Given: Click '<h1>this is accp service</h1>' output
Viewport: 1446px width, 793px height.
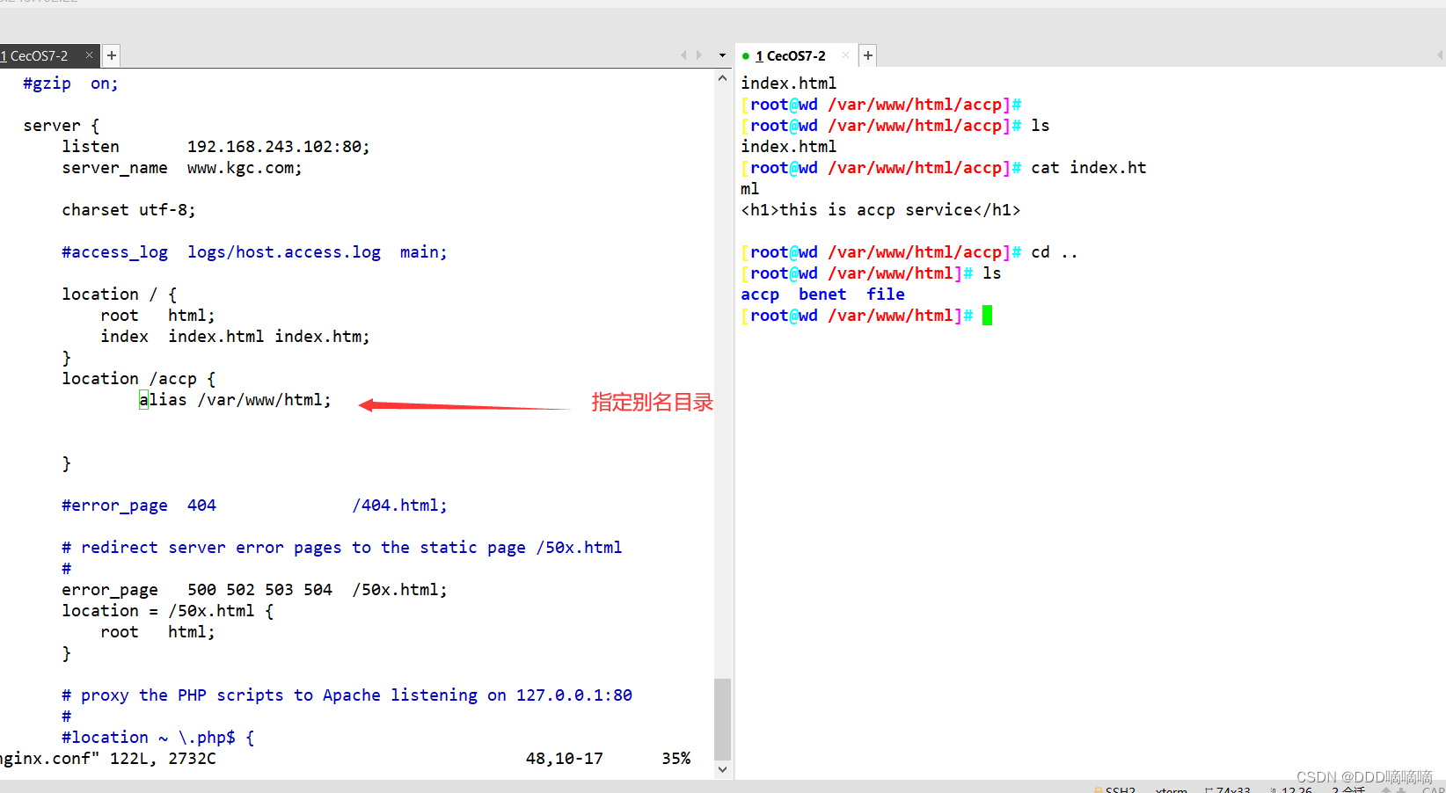Looking at the screenshot, I should coord(880,210).
